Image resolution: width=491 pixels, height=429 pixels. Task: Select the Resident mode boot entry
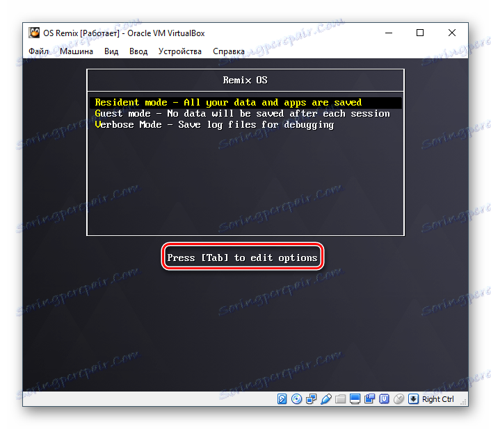245,103
